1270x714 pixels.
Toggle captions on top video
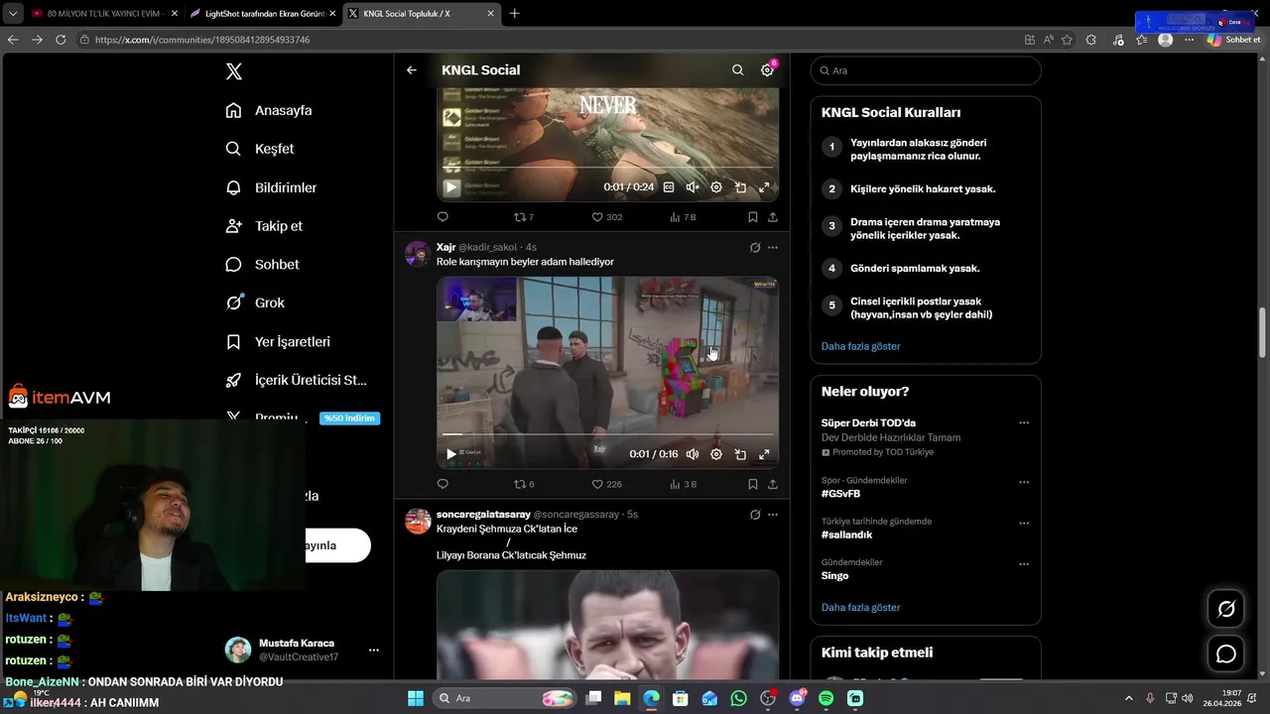669,187
